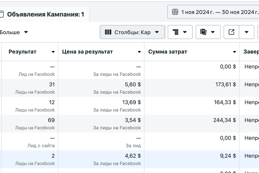Click the calendar icon in date range
This screenshot has width=259, height=173.
(175, 12)
